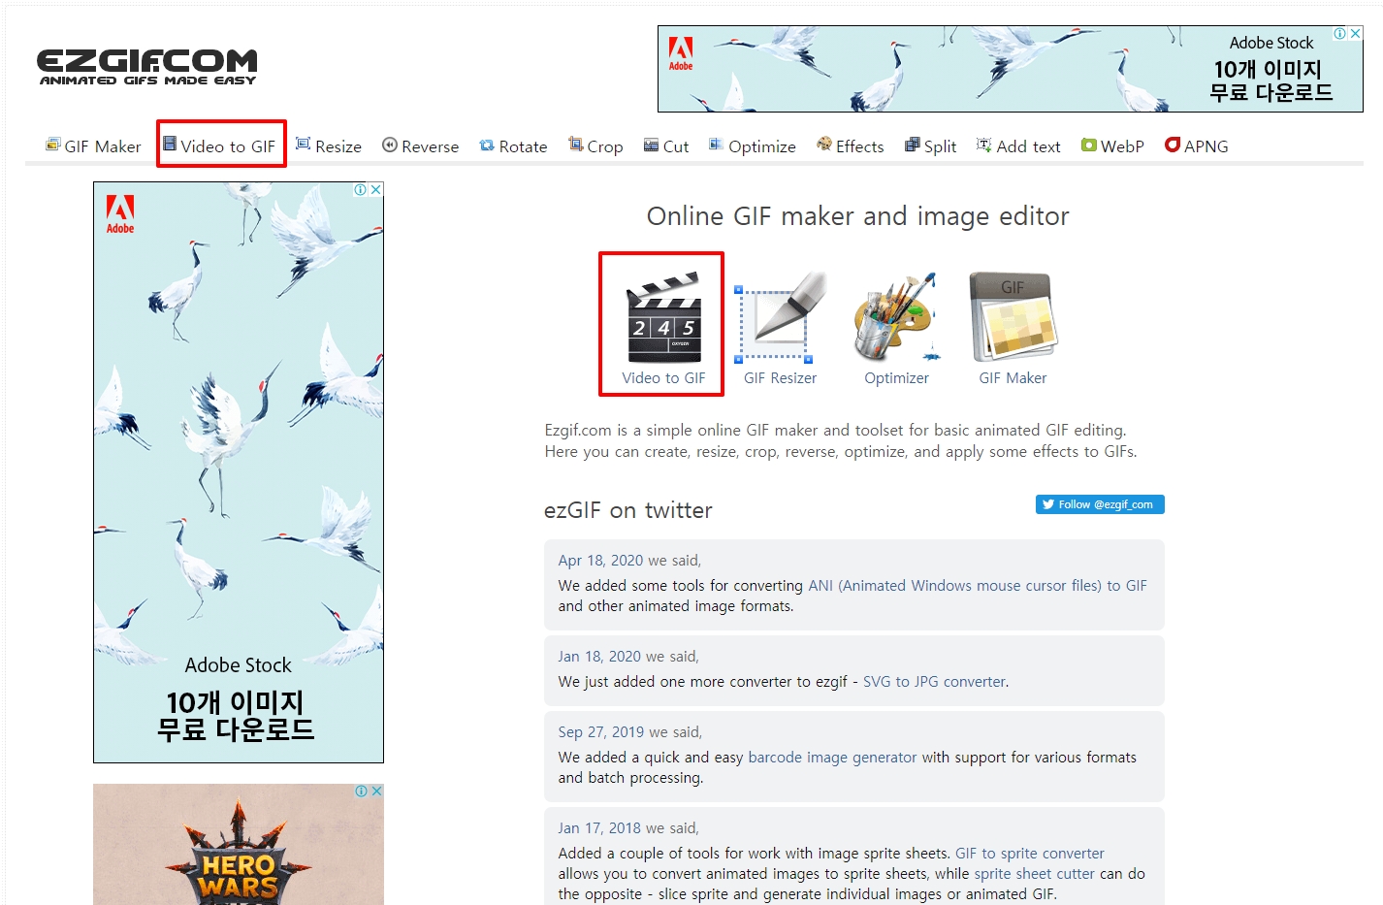Click the Reverse menu icon
The width and height of the screenshot is (1383, 905).
point(390,145)
